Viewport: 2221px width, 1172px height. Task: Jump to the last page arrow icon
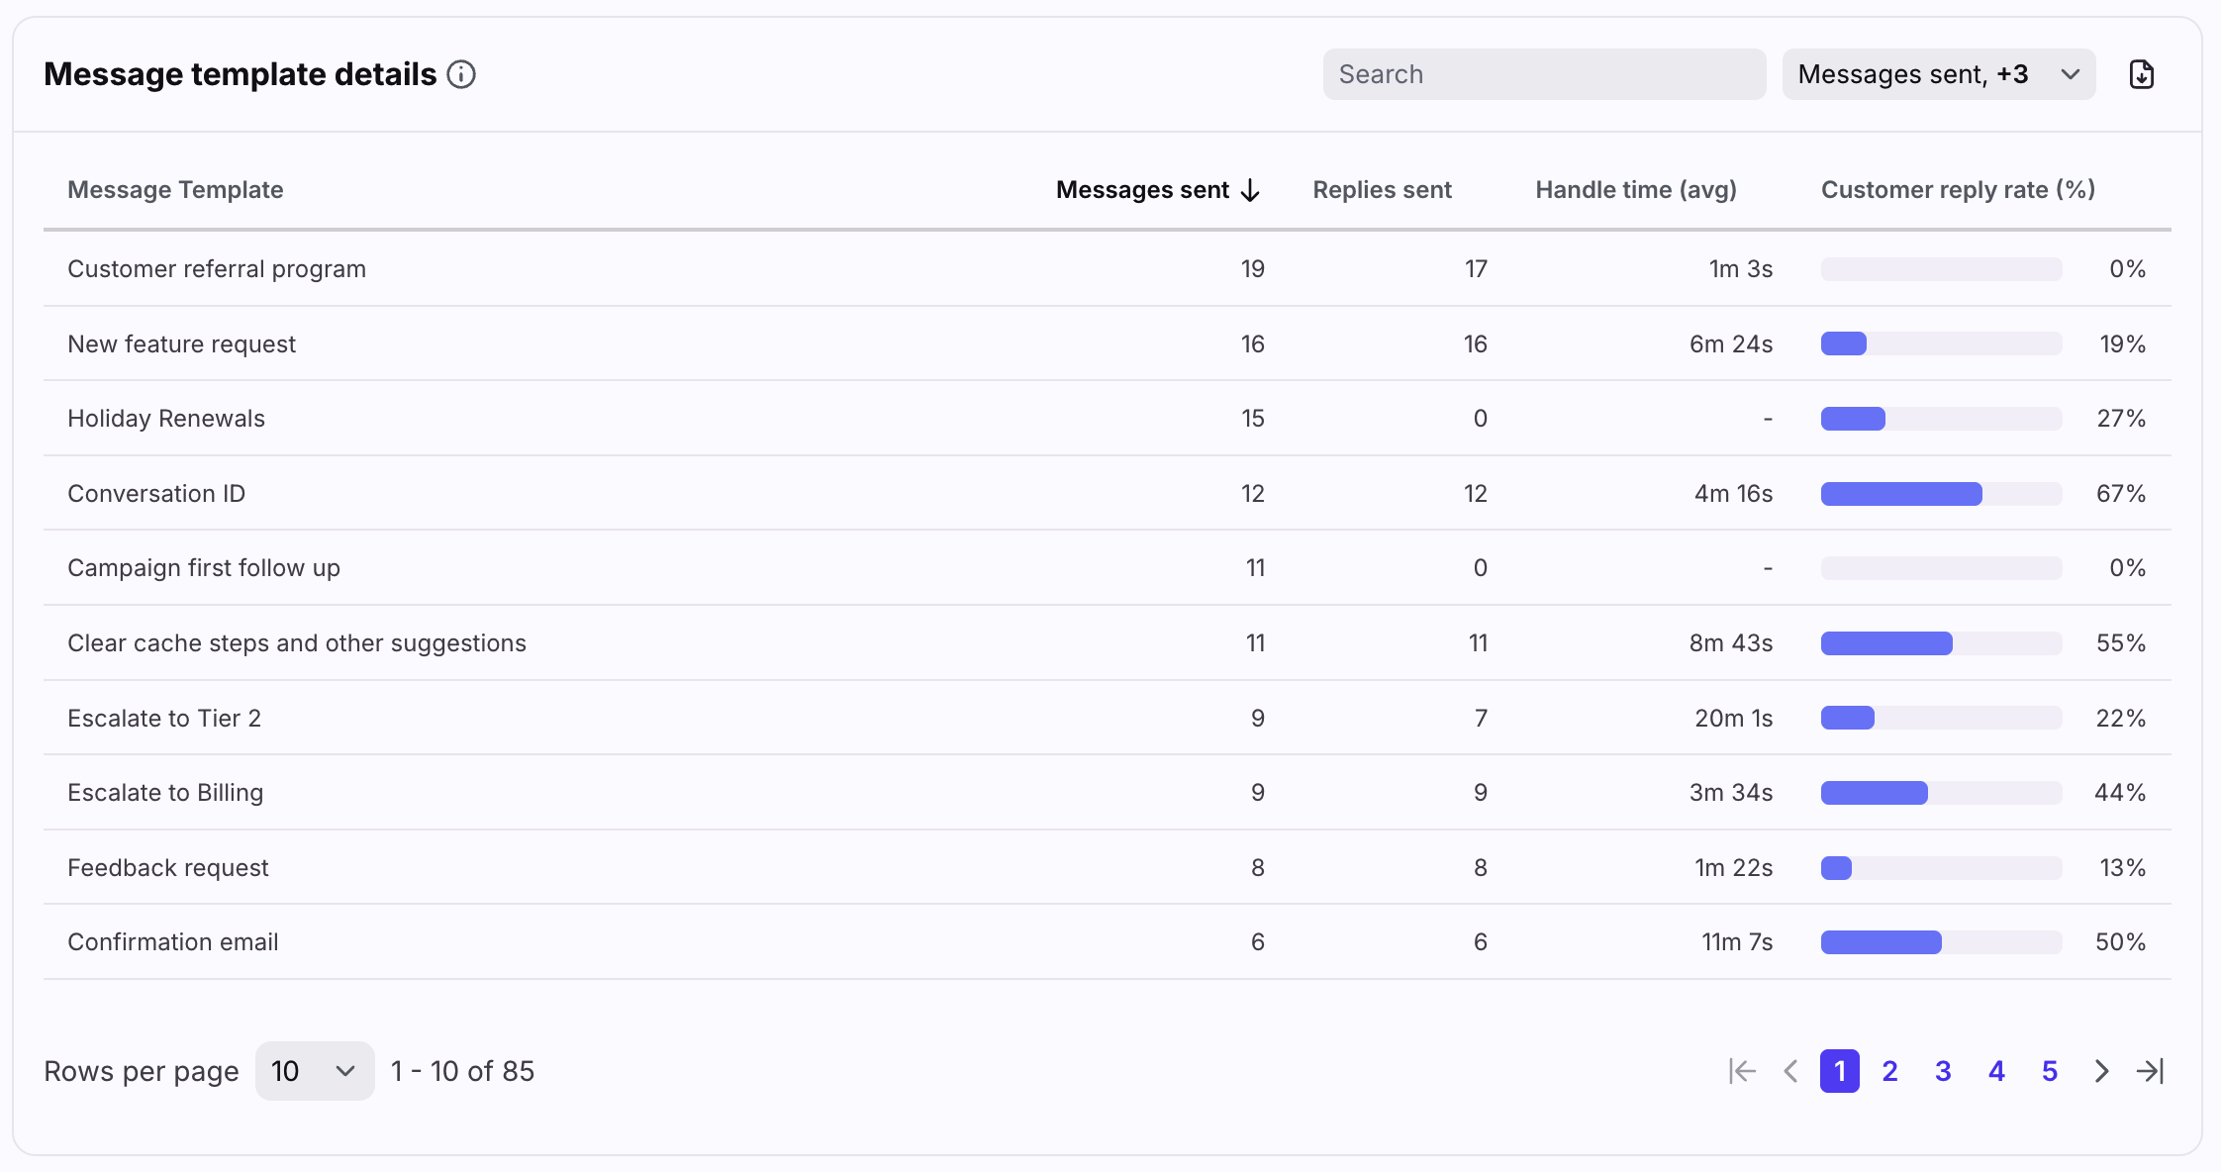click(x=2150, y=1071)
